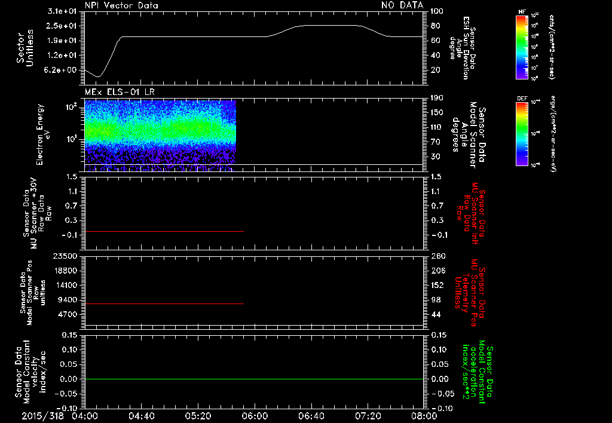
Task: Select the green "Model Constant acceleration" label
Action: tap(478, 373)
